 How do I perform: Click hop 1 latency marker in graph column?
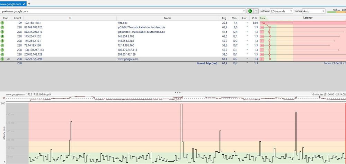coord(264,23)
